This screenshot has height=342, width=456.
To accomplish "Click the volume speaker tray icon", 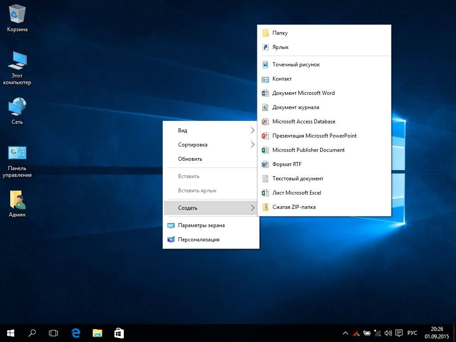I will (388, 333).
